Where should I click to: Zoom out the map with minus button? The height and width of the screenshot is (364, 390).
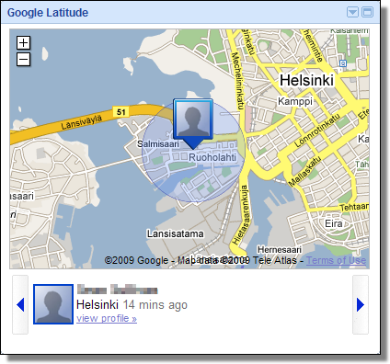point(23,60)
